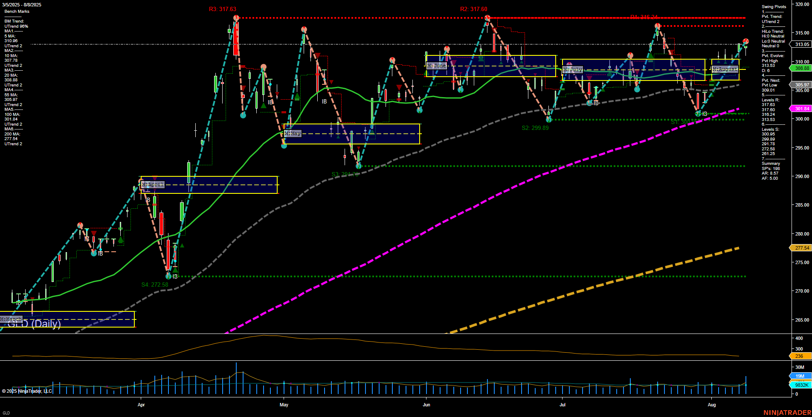
Task: Select the teal swing pivot marker at R3 peak
Action: [x=235, y=17]
